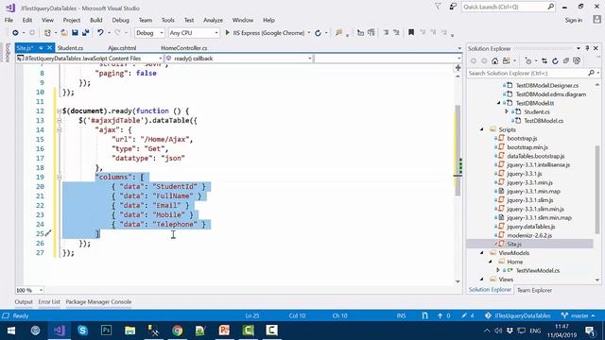Open the Pending Changes Filter icon in Solution Explorer
Image resolution: width=605 pixels, height=340 pixels.
pyautogui.click(x=528, y=60)
